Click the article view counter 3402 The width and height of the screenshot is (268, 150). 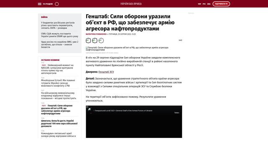[180, 40]
